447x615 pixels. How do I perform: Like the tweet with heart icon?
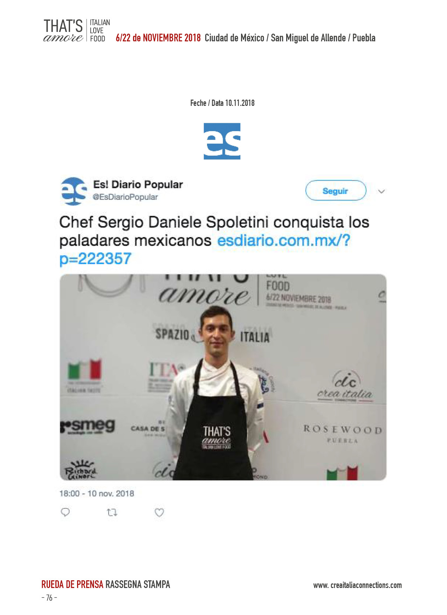[159, 513]
